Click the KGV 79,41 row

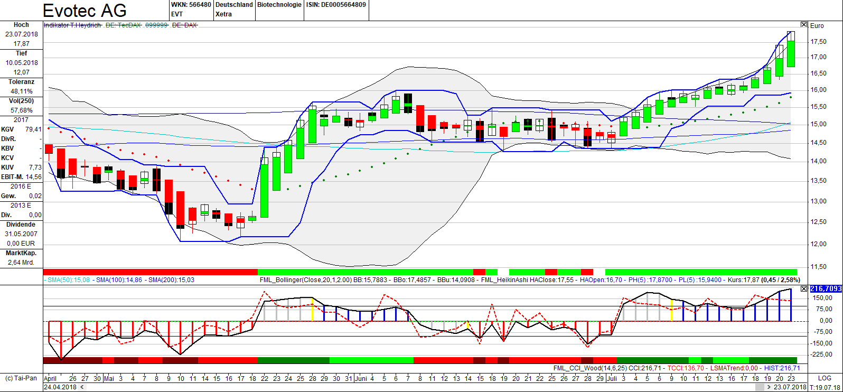(21, 129)
